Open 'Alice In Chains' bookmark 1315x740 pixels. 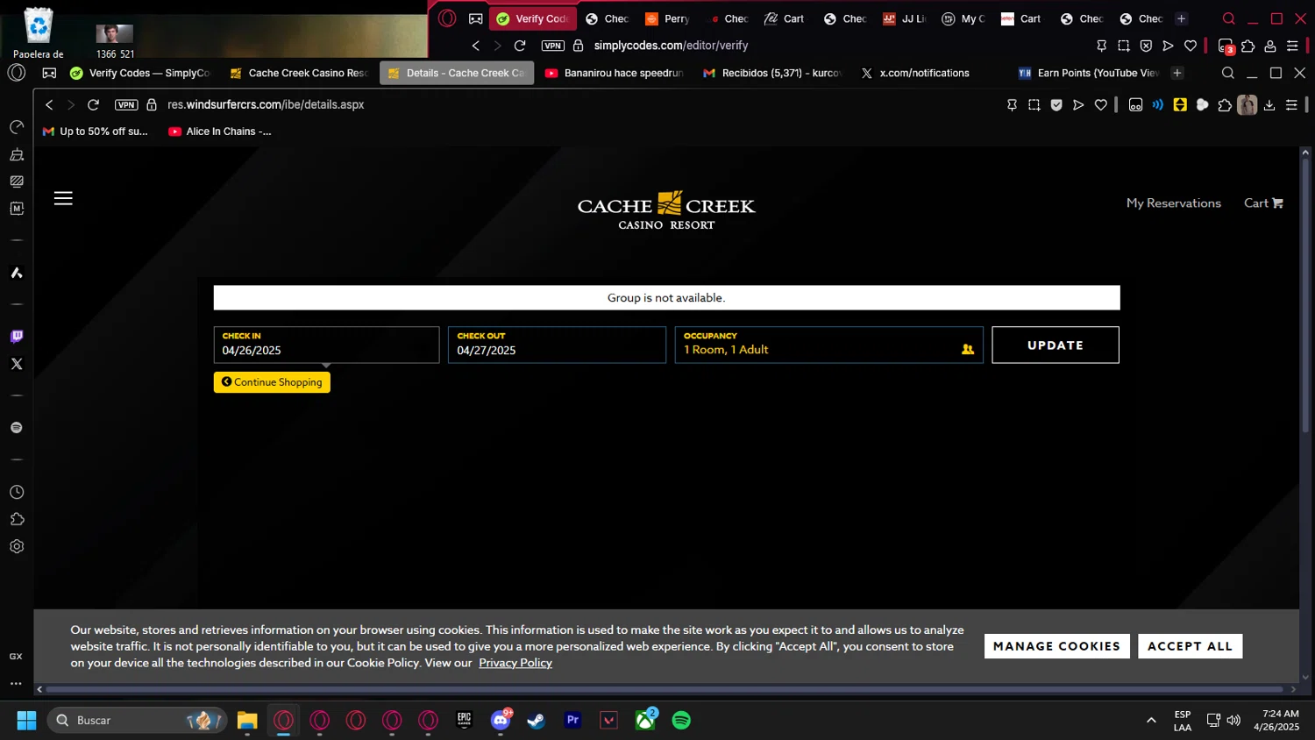(220, 132)
